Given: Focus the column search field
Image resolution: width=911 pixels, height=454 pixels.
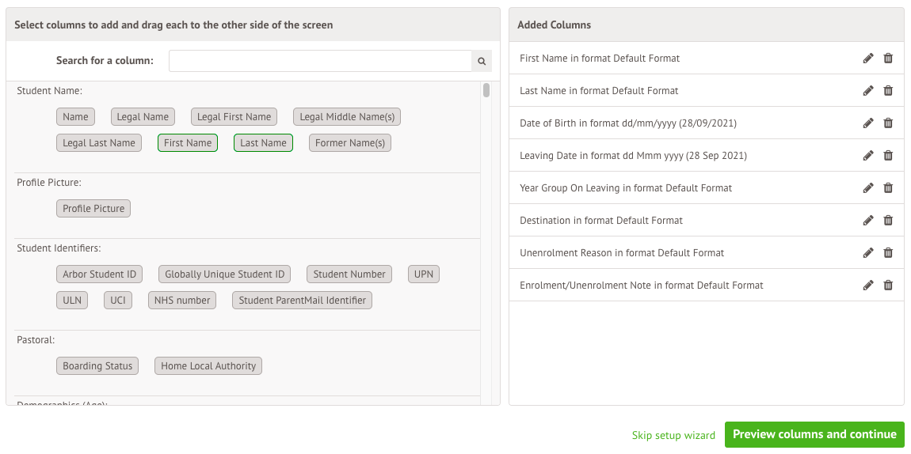Looking at the screenshot, I should 320,61.
